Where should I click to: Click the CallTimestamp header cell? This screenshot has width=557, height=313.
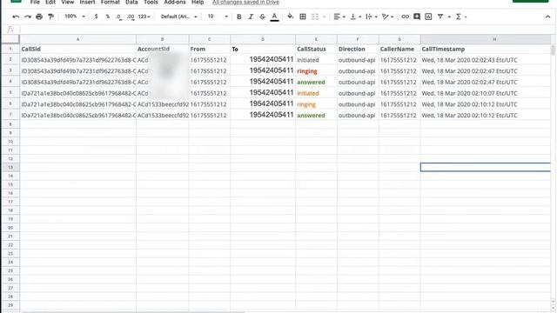(x=486, y=49)
